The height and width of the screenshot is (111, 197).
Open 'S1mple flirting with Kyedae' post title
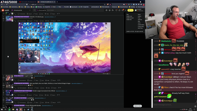tap(33, 105)
